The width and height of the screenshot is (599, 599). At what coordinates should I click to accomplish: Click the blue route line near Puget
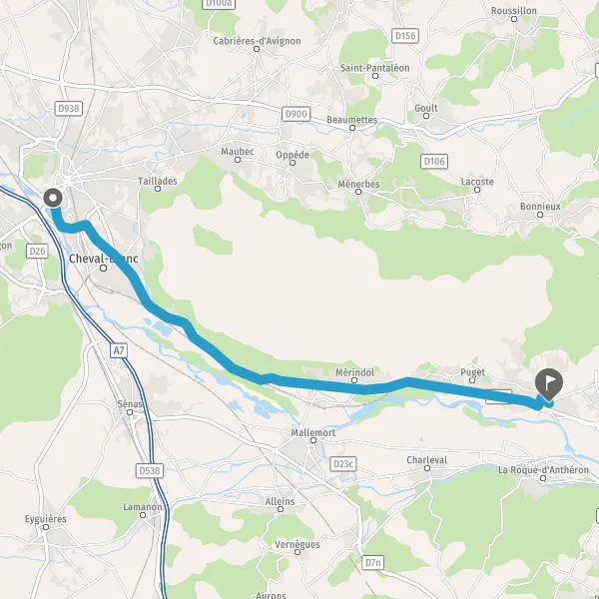tap(472, 389)
